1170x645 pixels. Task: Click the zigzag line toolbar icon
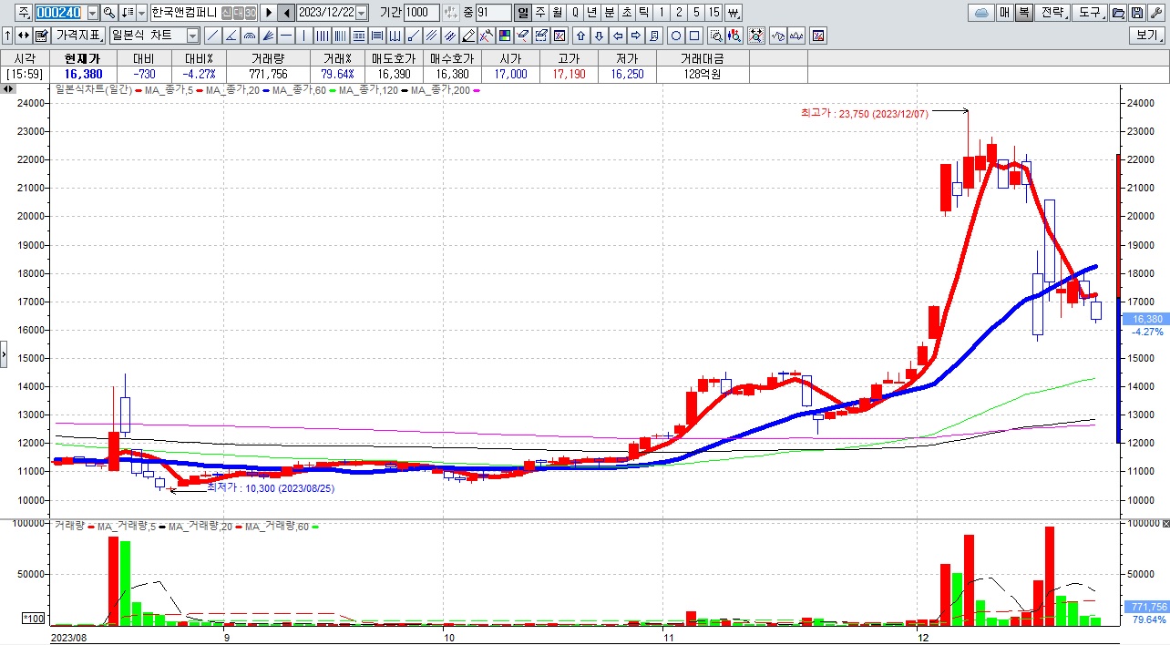point(796,36)
